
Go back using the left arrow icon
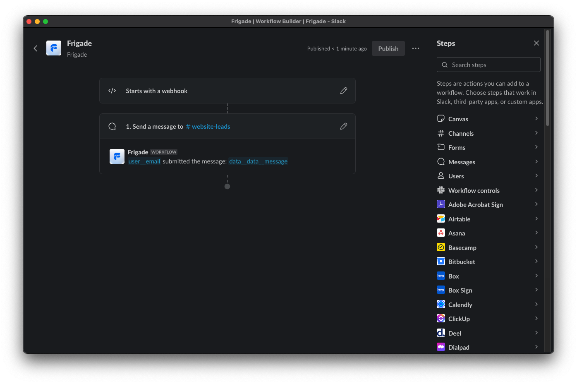point(36,48)
